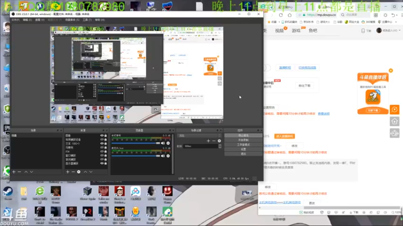
Task: Click 开始录制 button in Controls
Action: pyautogui.click(x=243, y=140)
